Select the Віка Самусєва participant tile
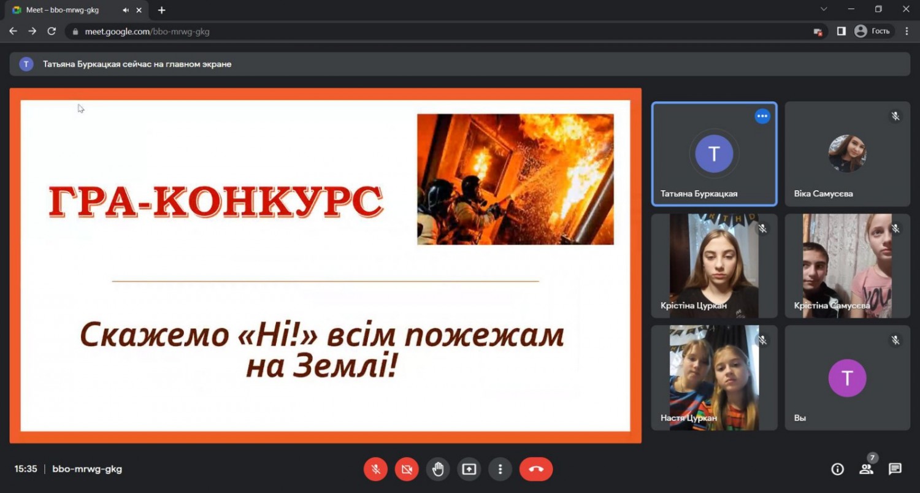This screenshot has height=493, width=920. pyautogui.click(x=848, y=154)
